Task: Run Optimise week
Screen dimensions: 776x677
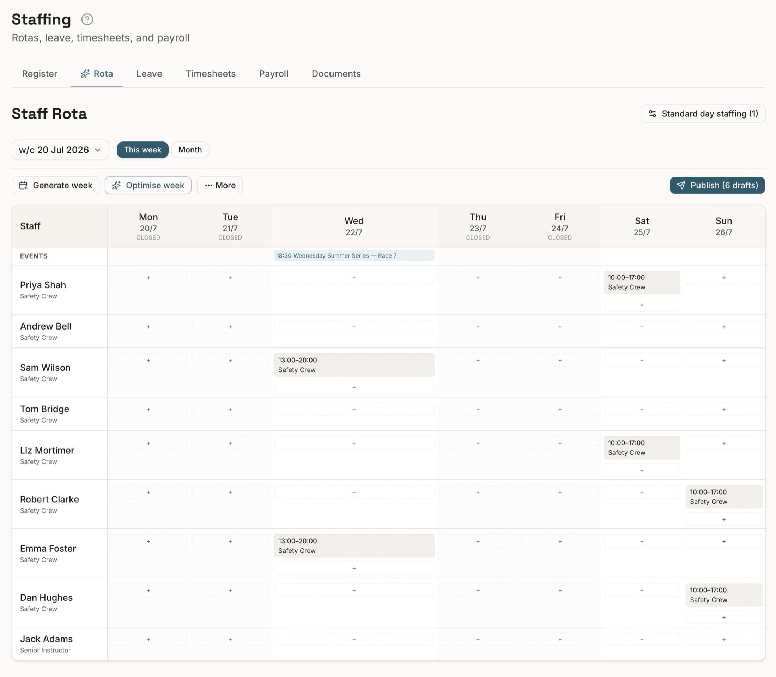Action: tap(148, 186)
